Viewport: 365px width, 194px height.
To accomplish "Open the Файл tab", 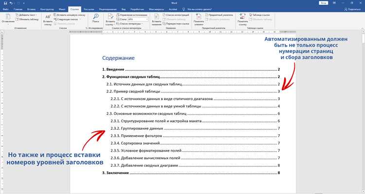I will tap(5, 9).
